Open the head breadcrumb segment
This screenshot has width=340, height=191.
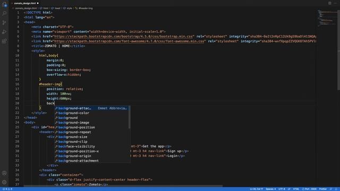click(57, 8)
